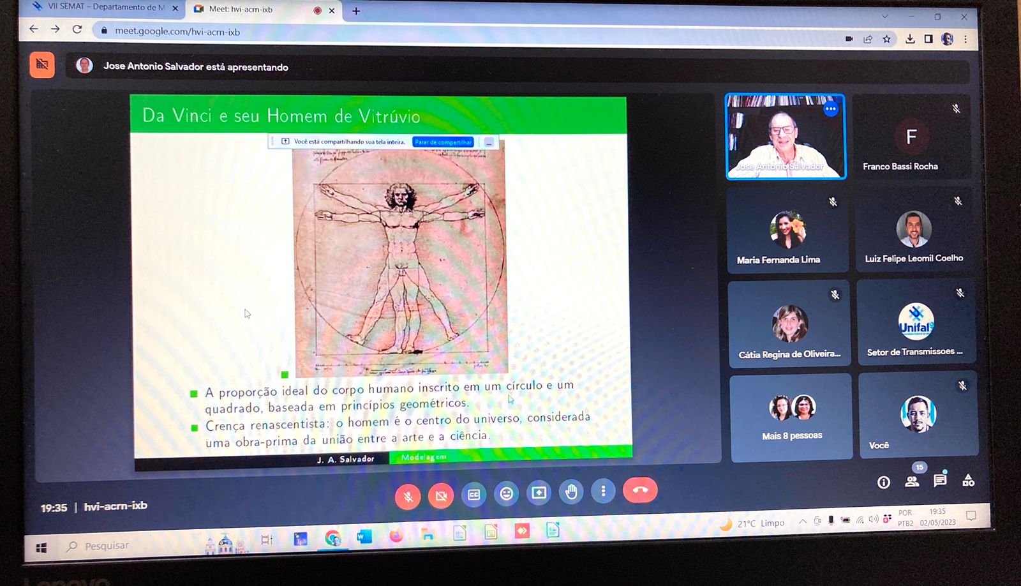
Task: Open File Explorer from taskbar
Action: (x=428, y=534)
